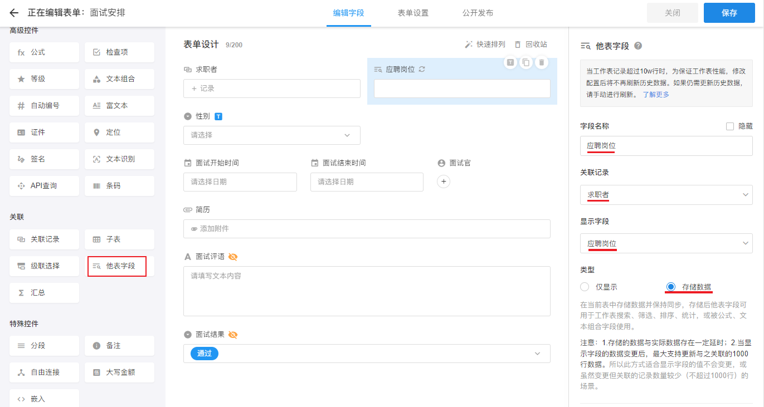The height and width of the screenshot is (407, 764).
Task: Add the 关联记录 control
Action: click(x=44, y=239)
